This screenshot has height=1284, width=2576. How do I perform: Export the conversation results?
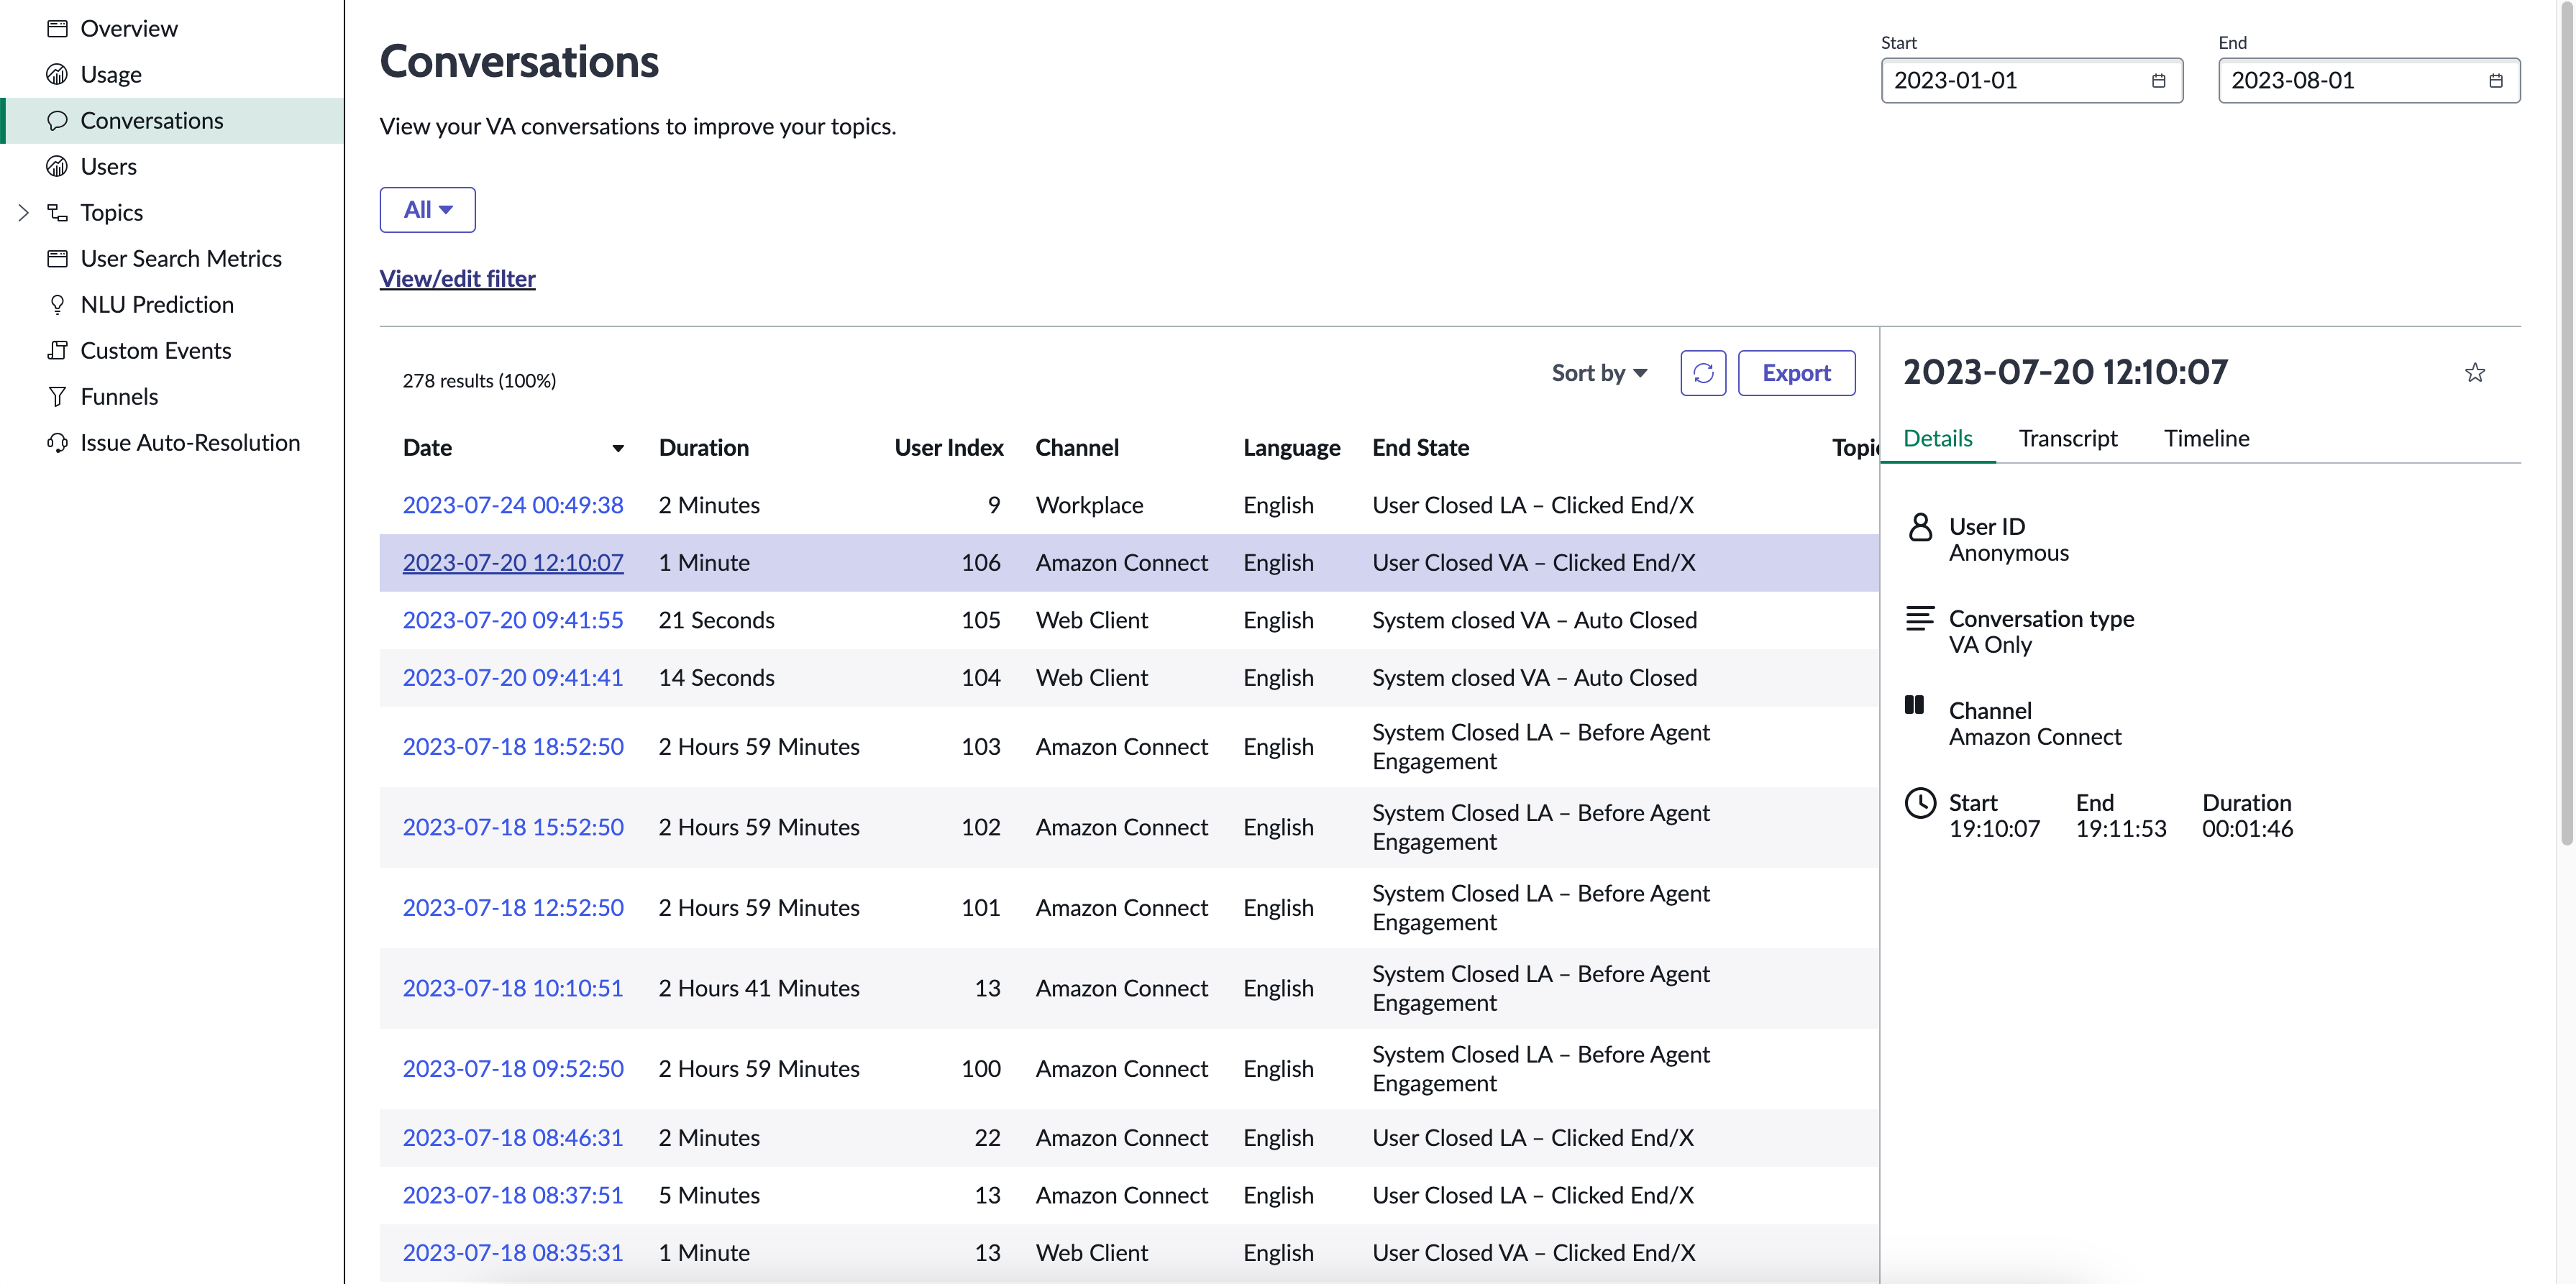[x=1796, y=373]
